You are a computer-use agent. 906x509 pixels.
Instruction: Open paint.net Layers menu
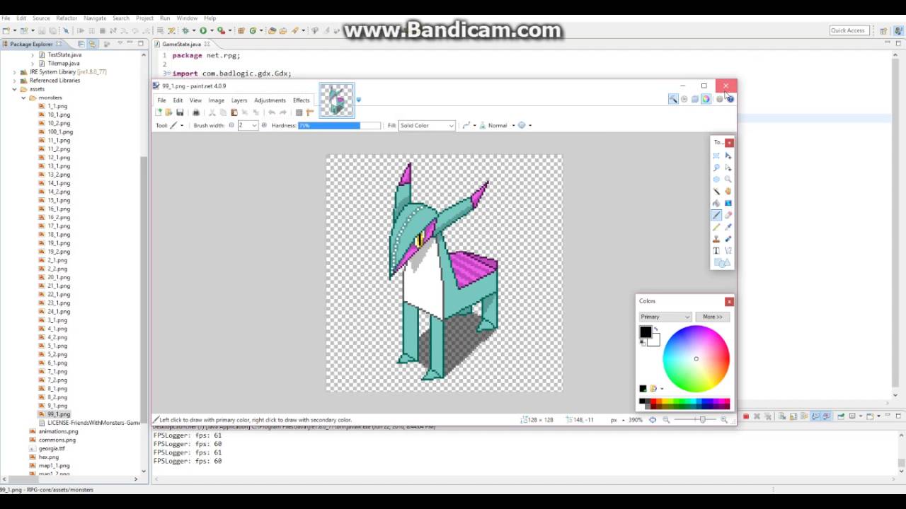pos(239,100)
